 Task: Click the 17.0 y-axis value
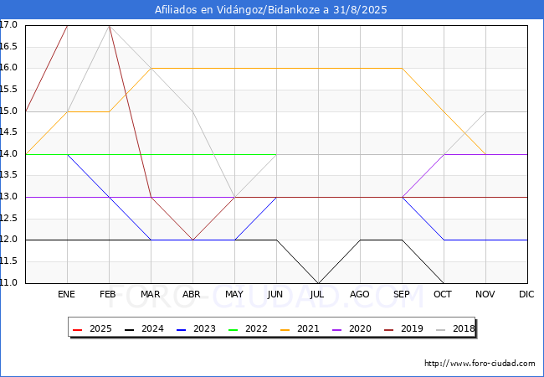[x=8, y=24]
